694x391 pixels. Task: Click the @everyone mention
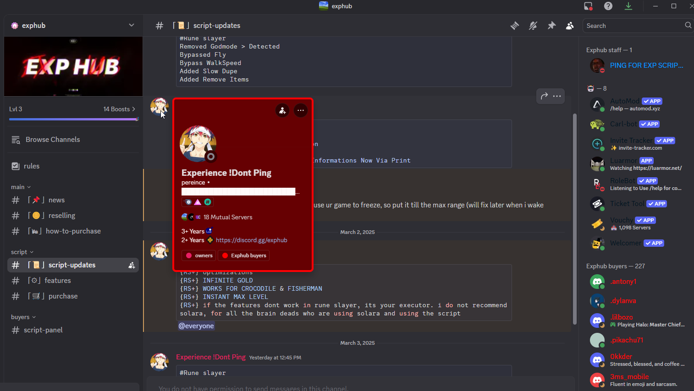tap(196, 326)
